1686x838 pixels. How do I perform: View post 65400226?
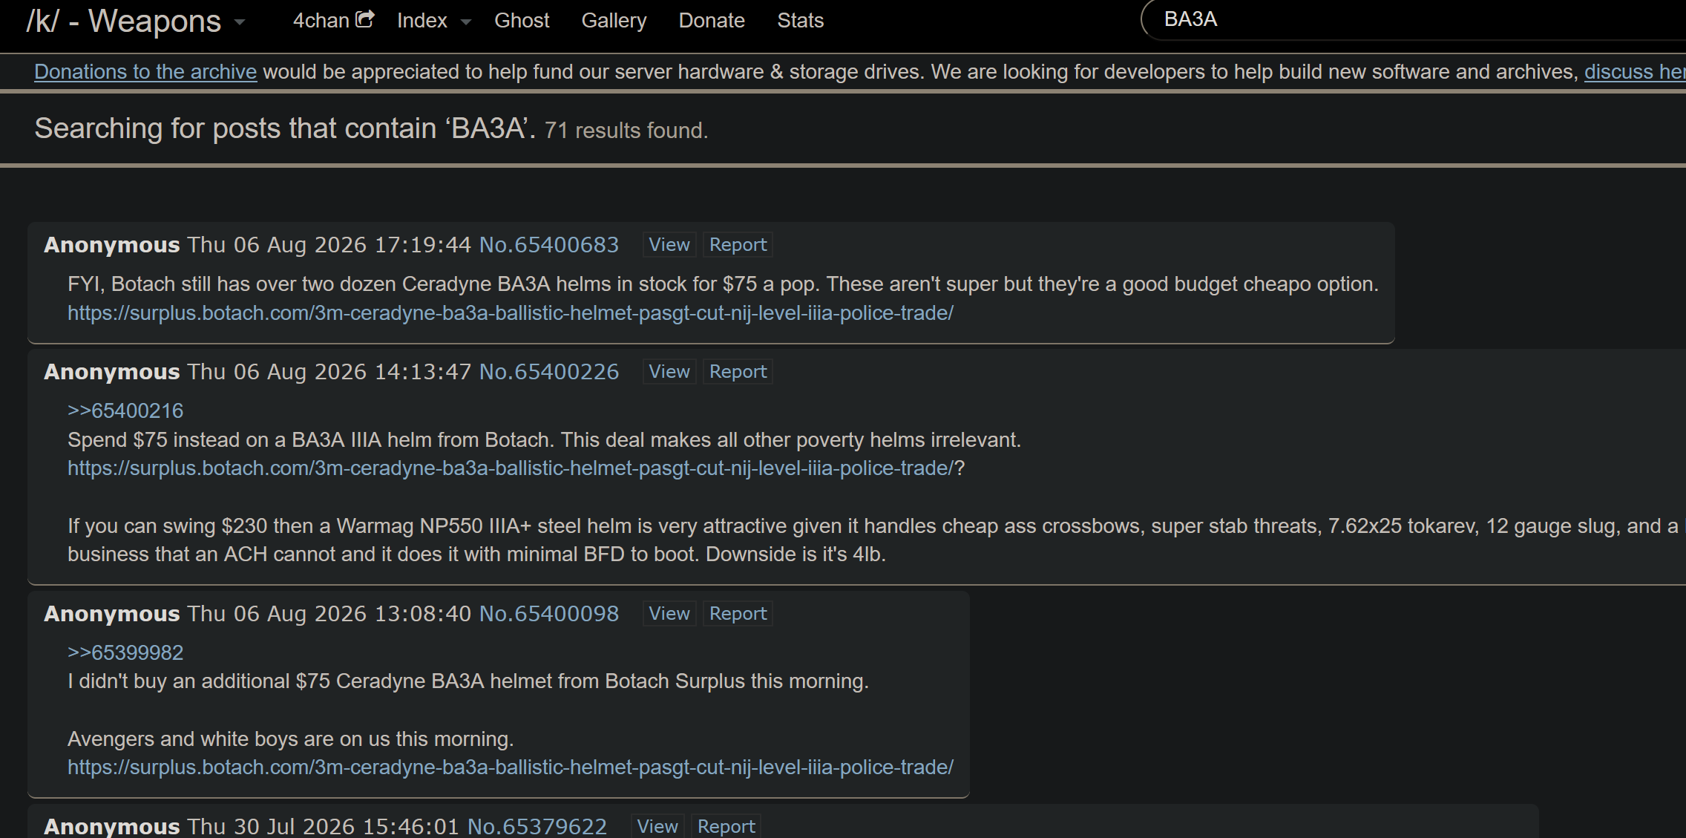coord(669,371)
